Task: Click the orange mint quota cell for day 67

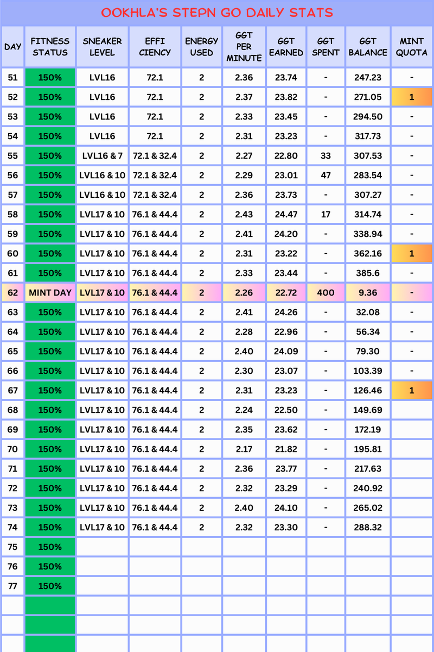Action: coord(412,391)
